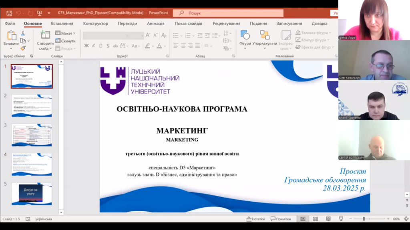This screenshot has width=410, height=230.
Task: Toggle strikethrough formatting
Action: [115, 46]
